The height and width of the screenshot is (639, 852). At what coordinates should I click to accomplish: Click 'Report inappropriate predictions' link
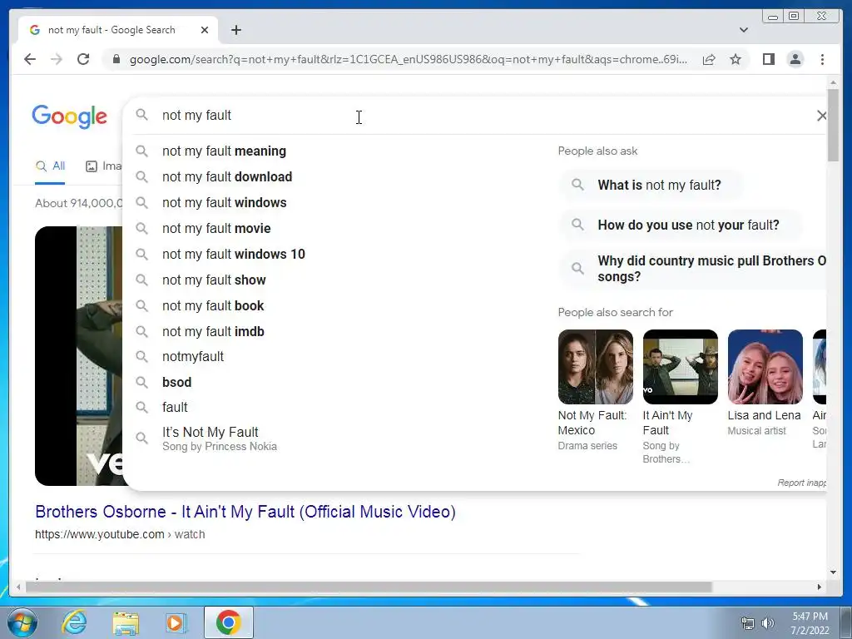802,483
